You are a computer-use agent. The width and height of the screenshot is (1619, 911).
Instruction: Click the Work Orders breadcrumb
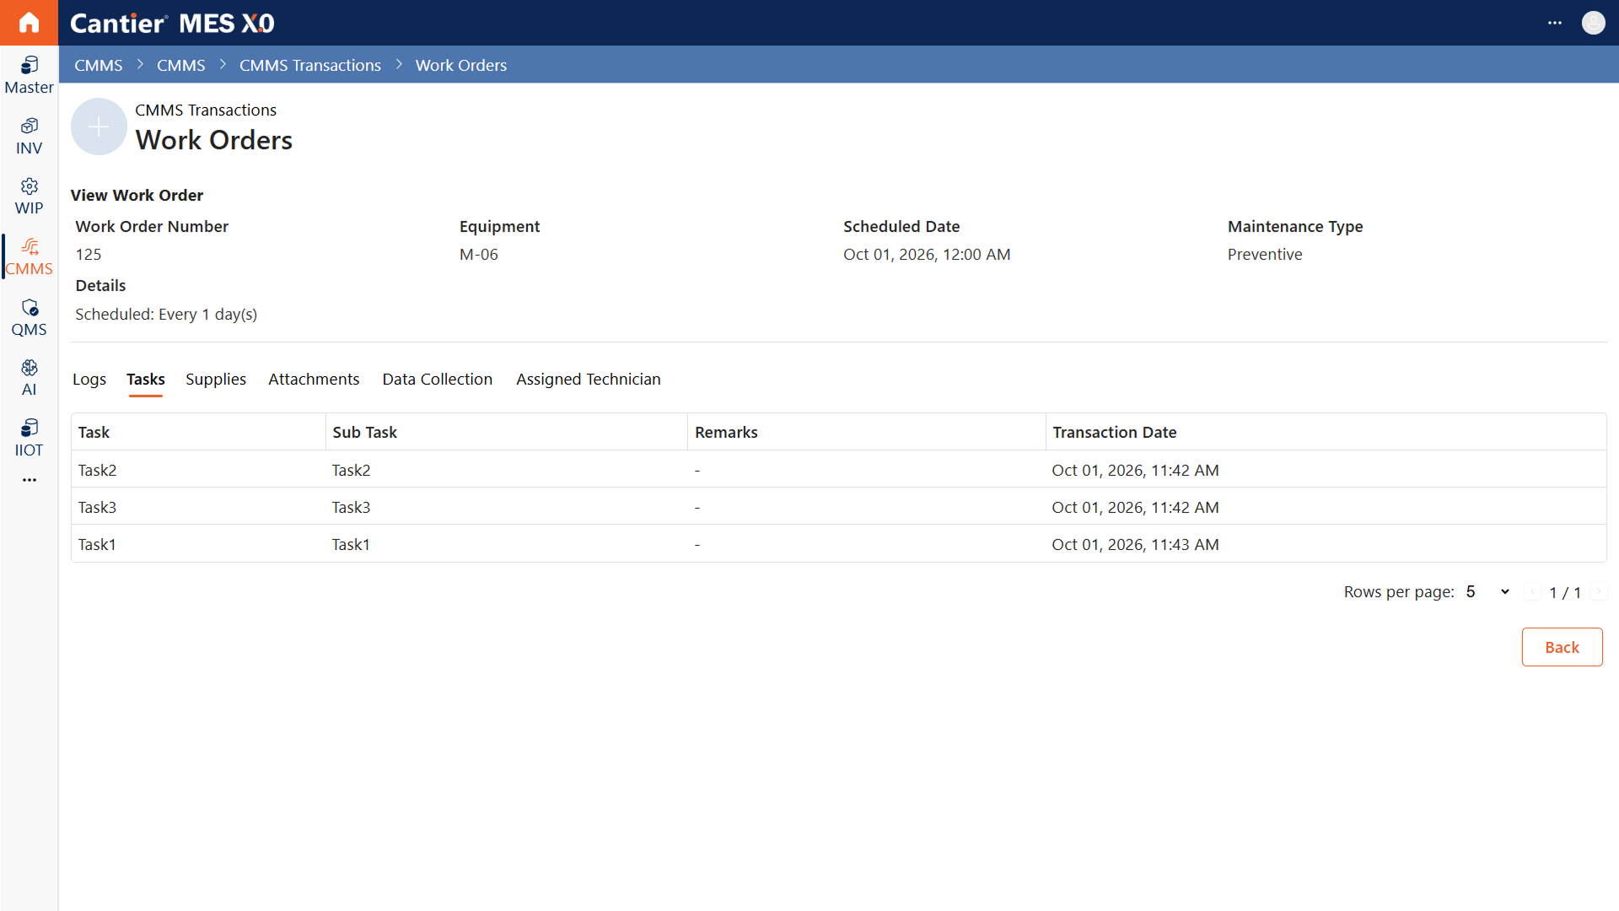click(x=461, y=65)
